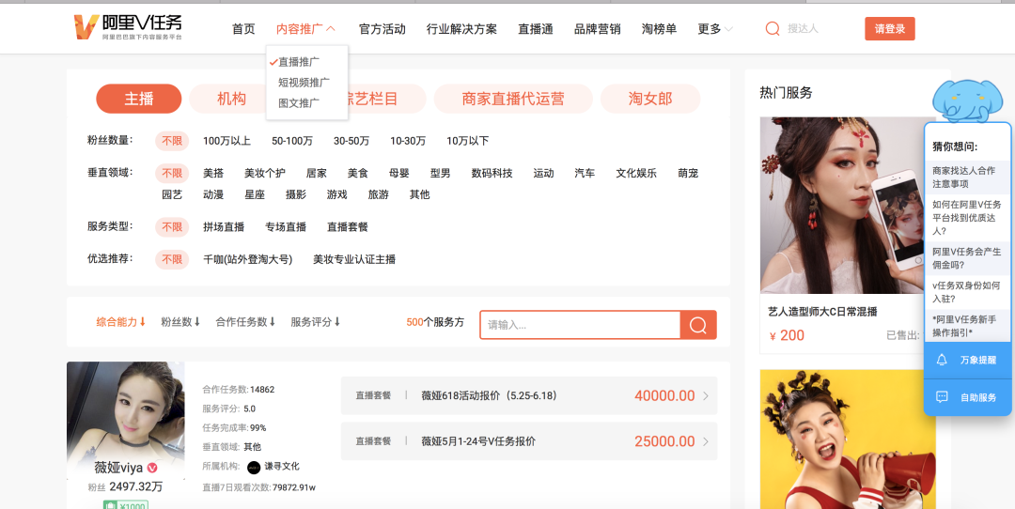Click the orange search button with magnifier
Image resolution: width=1015 pixels, height=509 pixels.
(x=698, y=325)
